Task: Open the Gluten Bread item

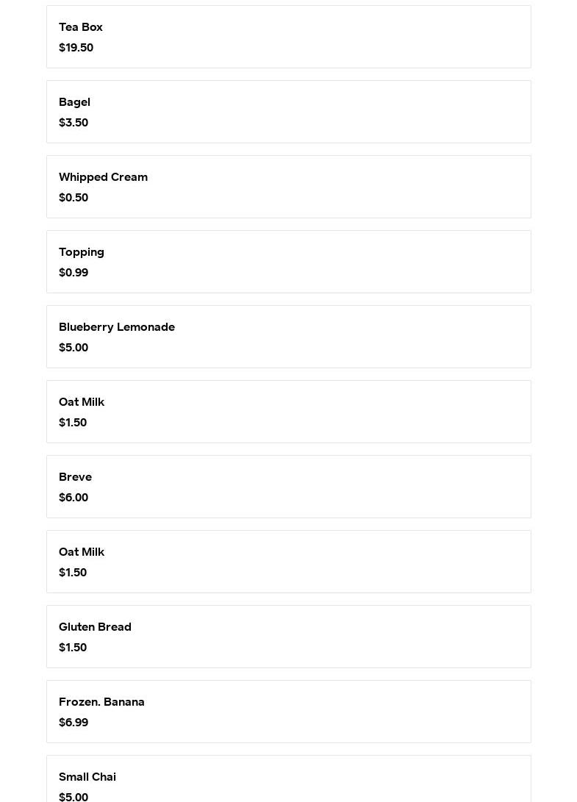Action: 288,637
